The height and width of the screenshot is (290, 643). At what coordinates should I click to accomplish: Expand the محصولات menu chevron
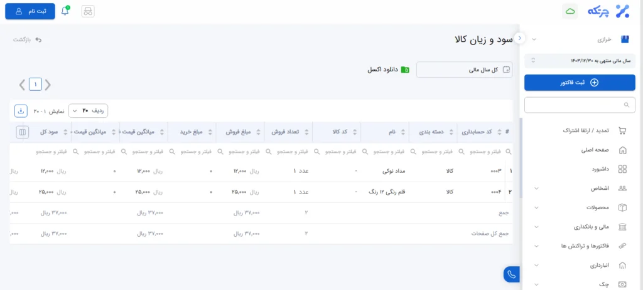(536, 208)
